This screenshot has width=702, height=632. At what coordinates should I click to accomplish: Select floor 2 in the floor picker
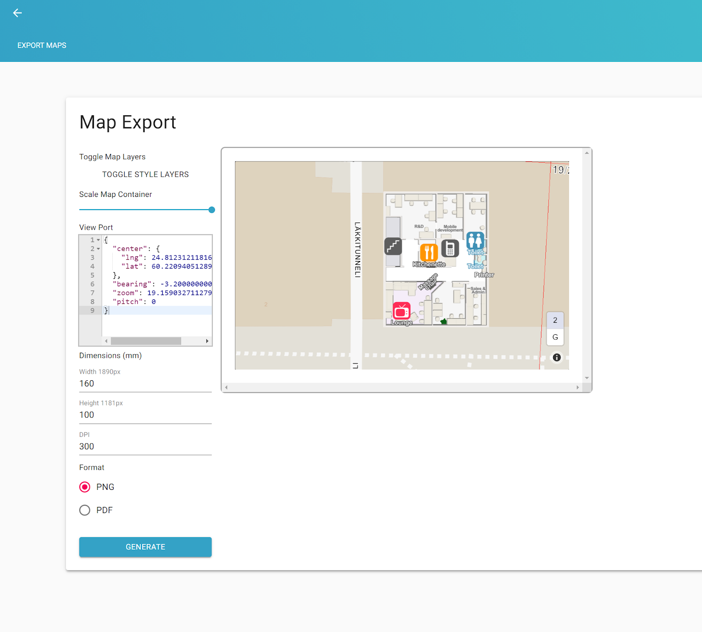tap(555, 320)
